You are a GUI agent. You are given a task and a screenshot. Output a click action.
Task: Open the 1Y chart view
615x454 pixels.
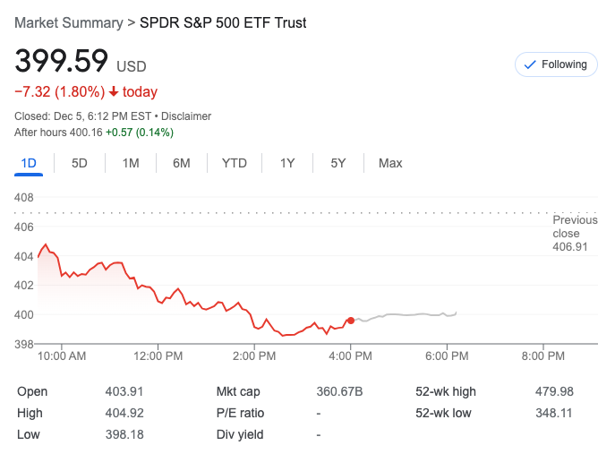[x=287, y=163]
